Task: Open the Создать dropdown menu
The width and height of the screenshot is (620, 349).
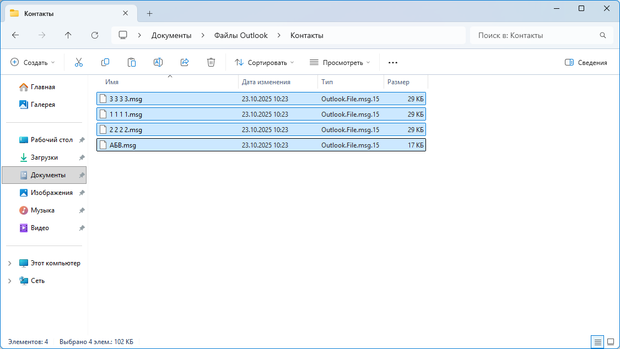Action: tap(33, 63)
